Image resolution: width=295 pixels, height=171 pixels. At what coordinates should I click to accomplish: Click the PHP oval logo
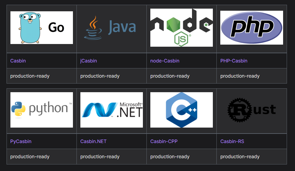(252, 28)
